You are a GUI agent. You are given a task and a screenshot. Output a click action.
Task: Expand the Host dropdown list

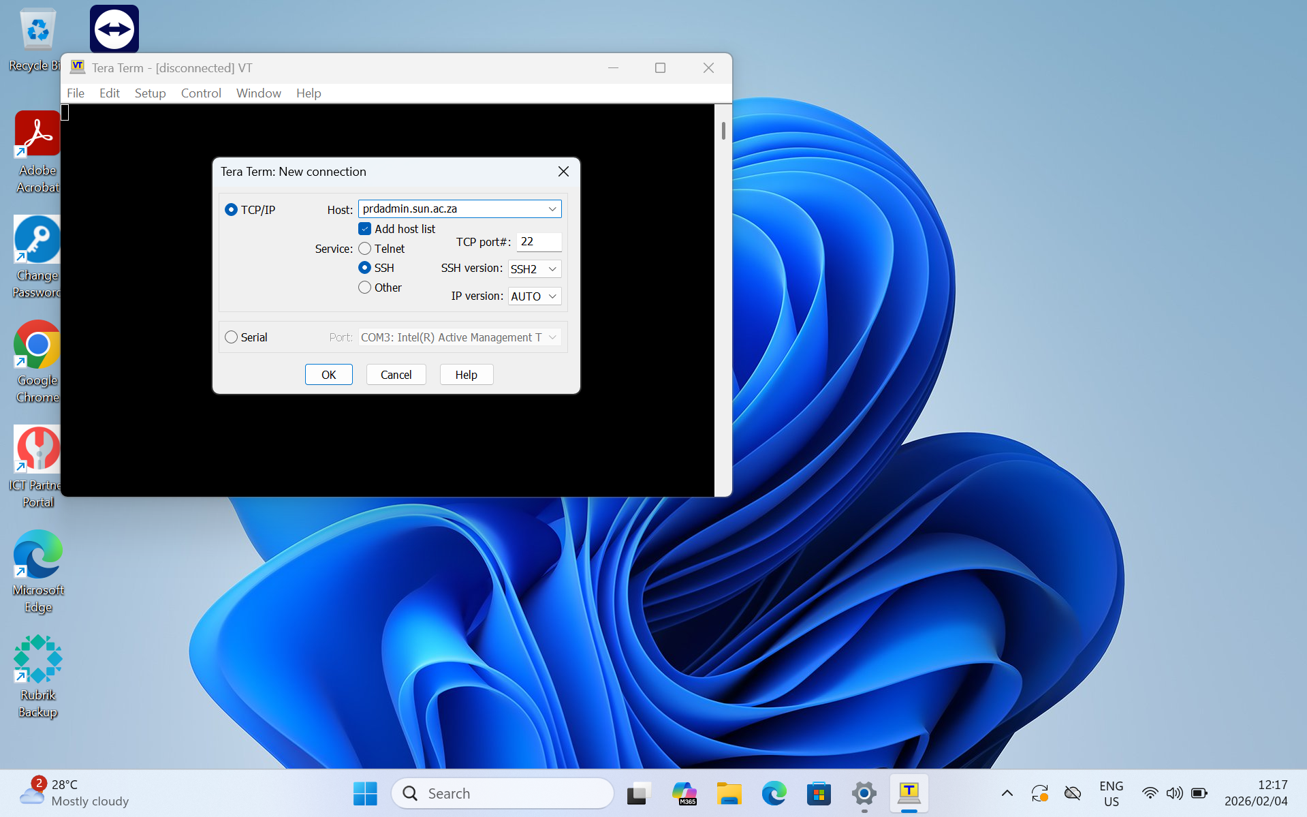(x=552, y=209)
